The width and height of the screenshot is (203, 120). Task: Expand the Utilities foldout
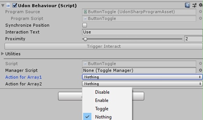2,54
